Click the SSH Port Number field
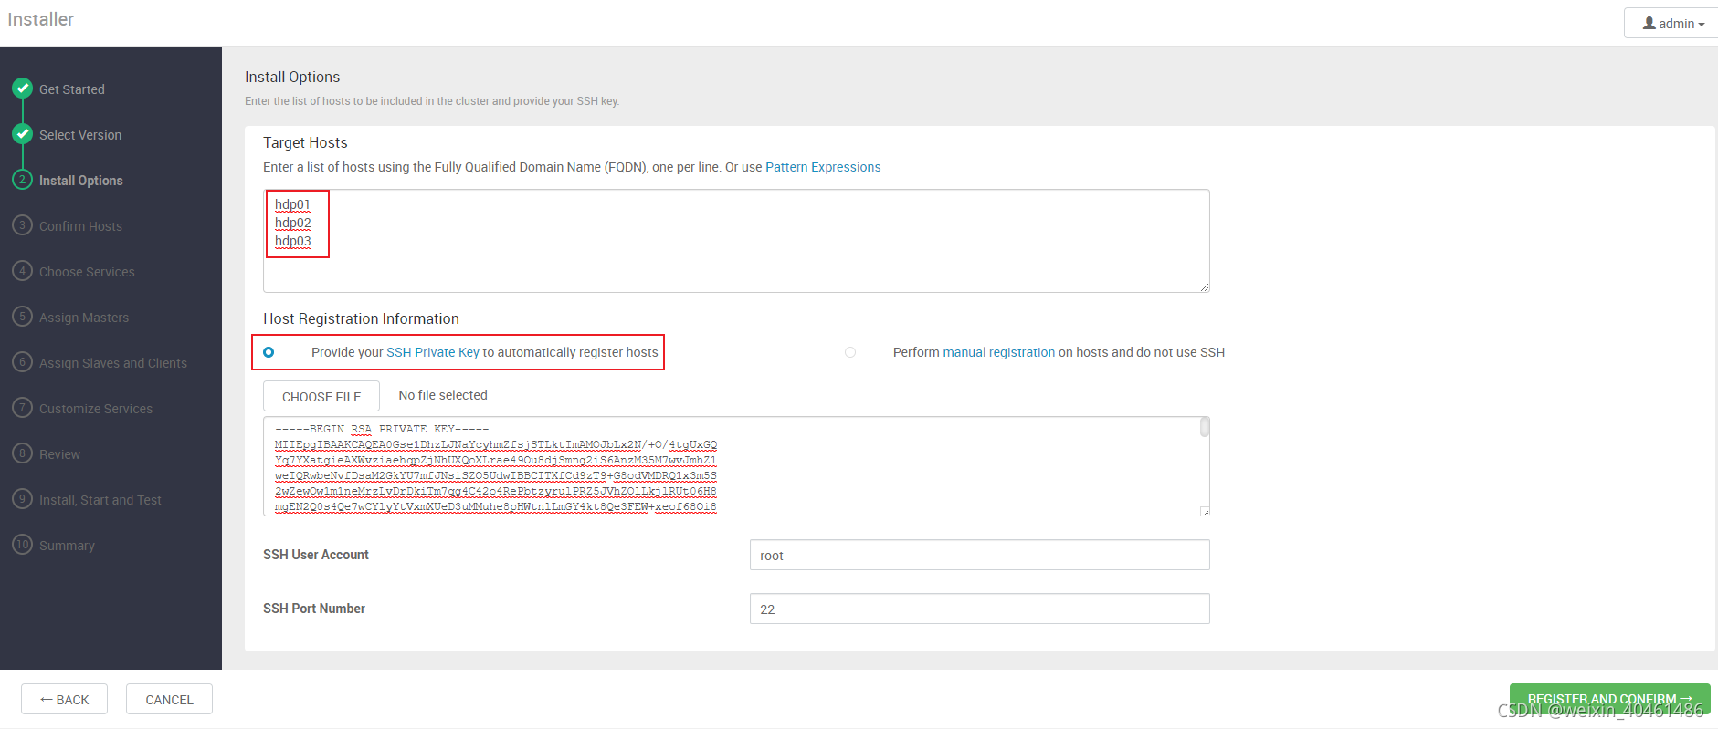 979,609
